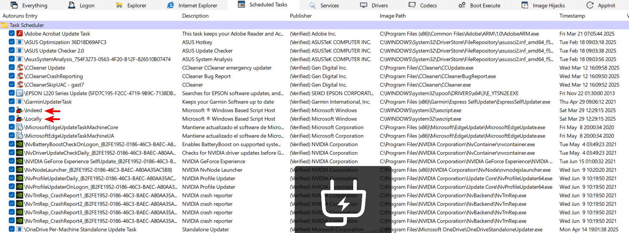Toggle the EPSON L220 Series Update checkbox

[x=12, y=93]
